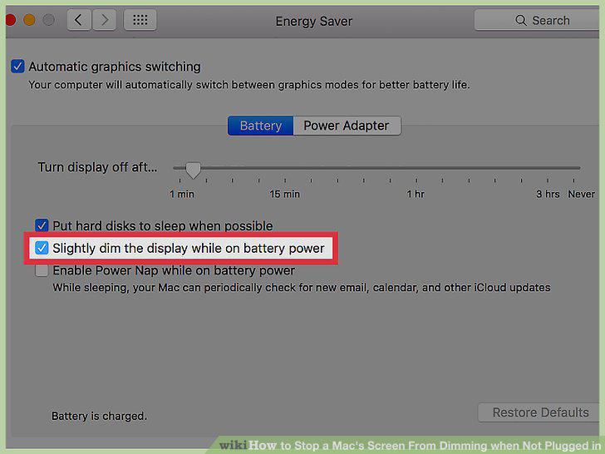Uncheck Put hard disks to sleep

point(42,225)
